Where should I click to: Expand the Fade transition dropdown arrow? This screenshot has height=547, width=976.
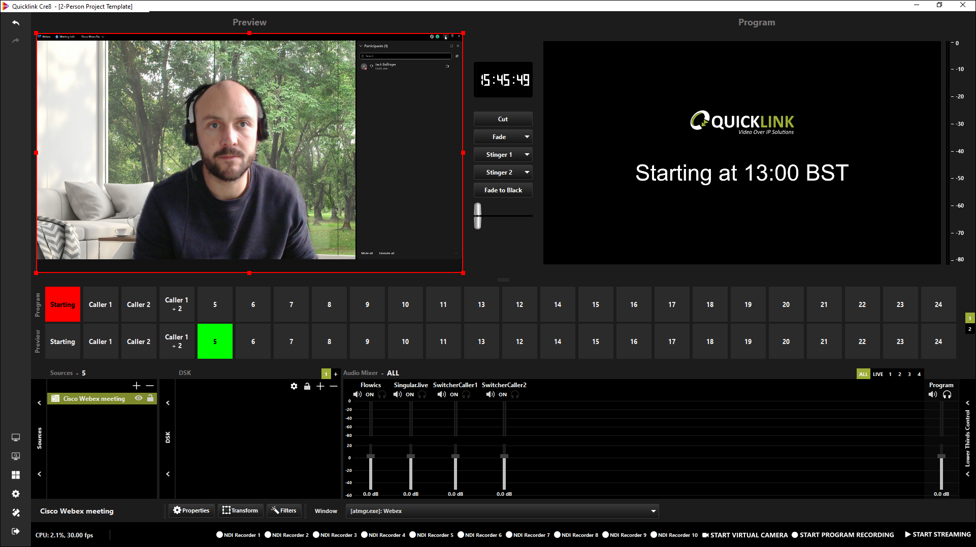pos(527,137)
